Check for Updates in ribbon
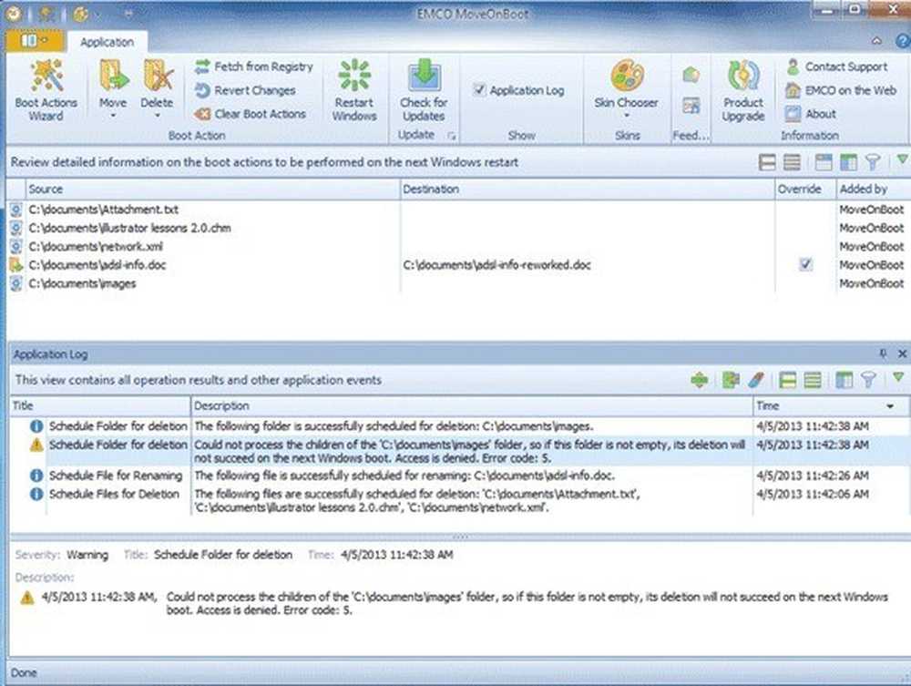Image resolution: width=911 pixels, height=686 pixels. coord(424,89)
